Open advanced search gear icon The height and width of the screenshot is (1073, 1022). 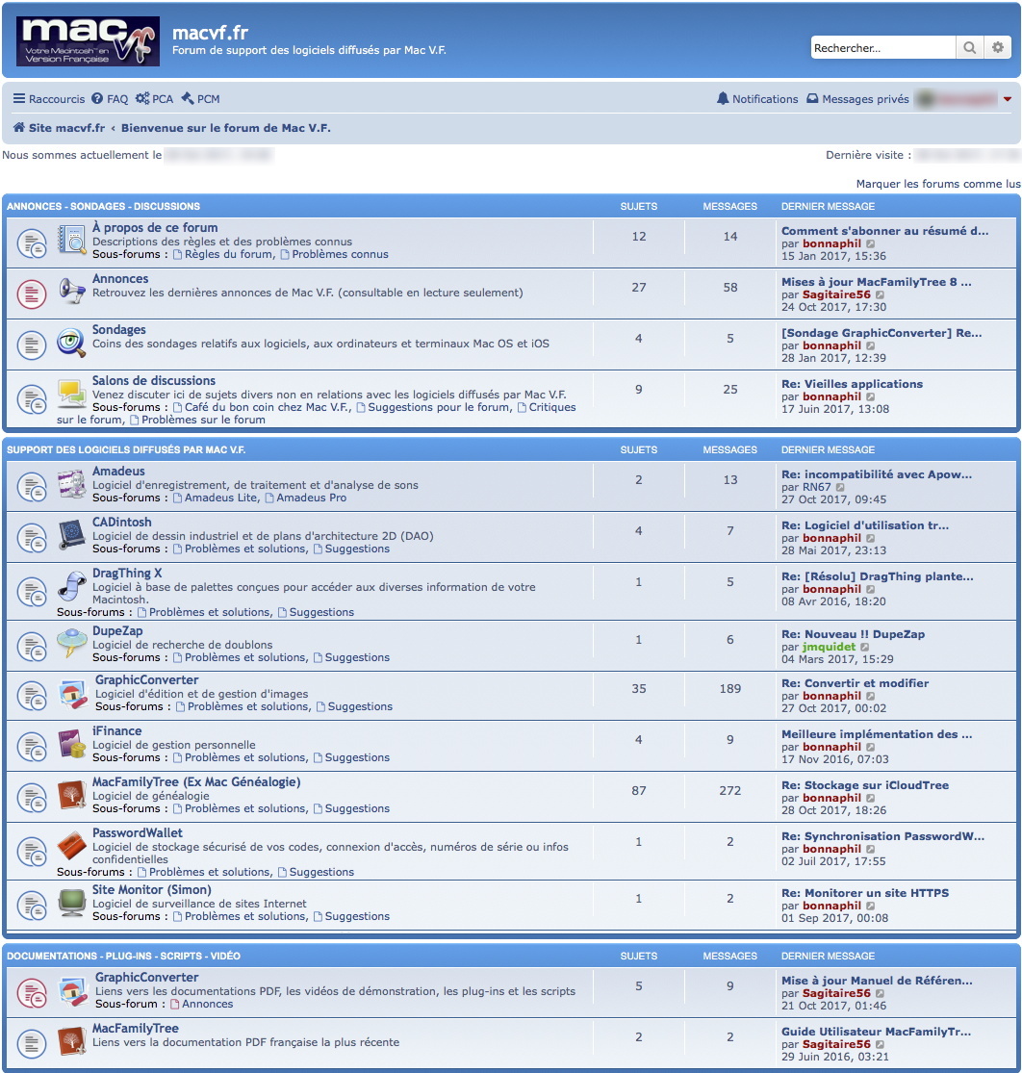(x=998, y=47)
